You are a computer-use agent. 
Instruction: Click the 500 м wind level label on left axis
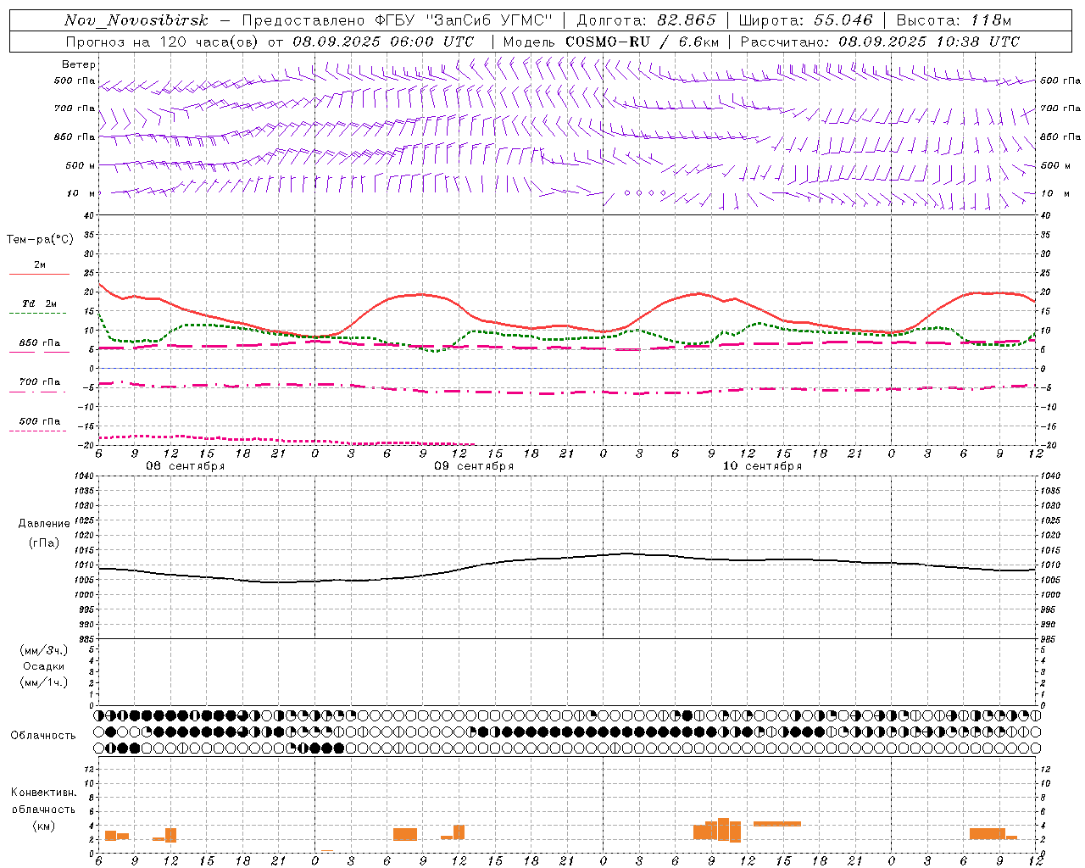coord(81,165)
